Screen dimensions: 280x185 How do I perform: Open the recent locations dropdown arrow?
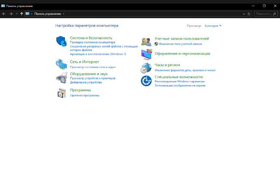(x=17, y=14)
